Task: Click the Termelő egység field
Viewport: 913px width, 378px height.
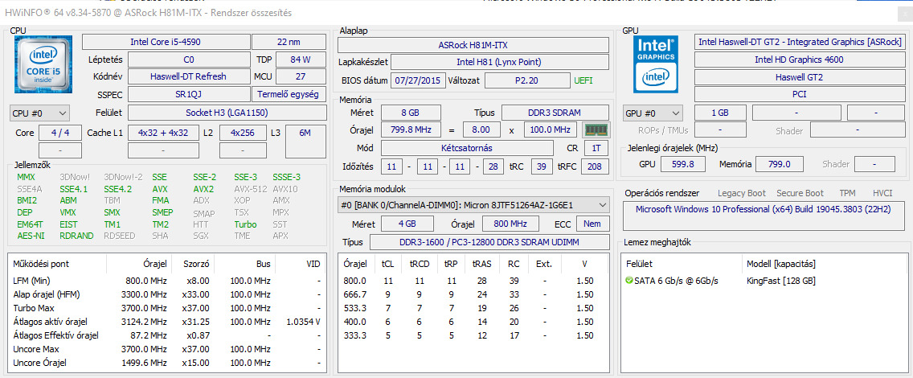Action: coord(289,94)
